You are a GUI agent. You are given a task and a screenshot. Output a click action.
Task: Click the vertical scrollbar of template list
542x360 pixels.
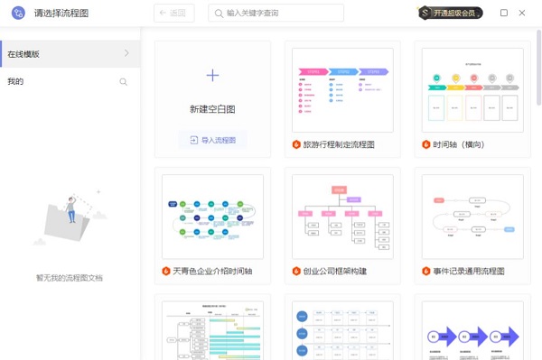pos(538,68)
